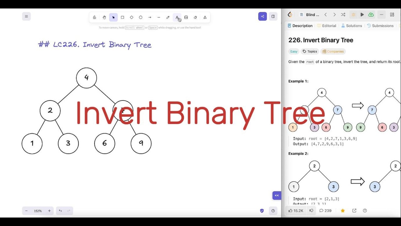Select leaf node 9 on canvas
The image size is (401, 226).
pos(141,143)
